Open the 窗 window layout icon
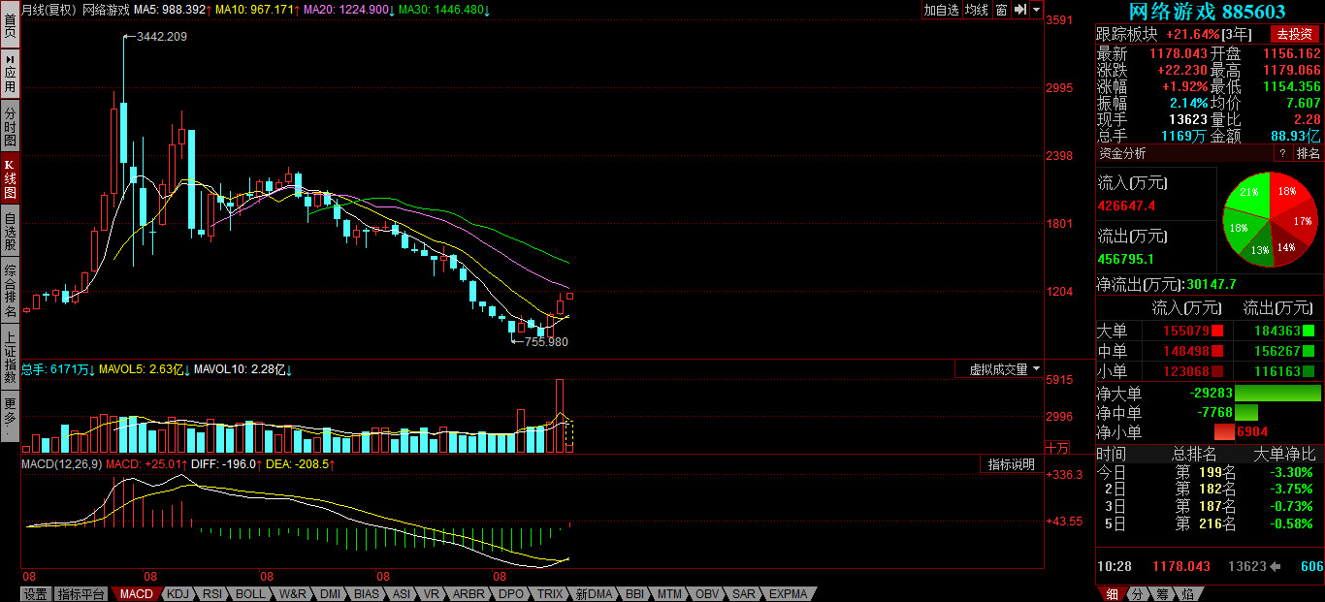 1001,10
